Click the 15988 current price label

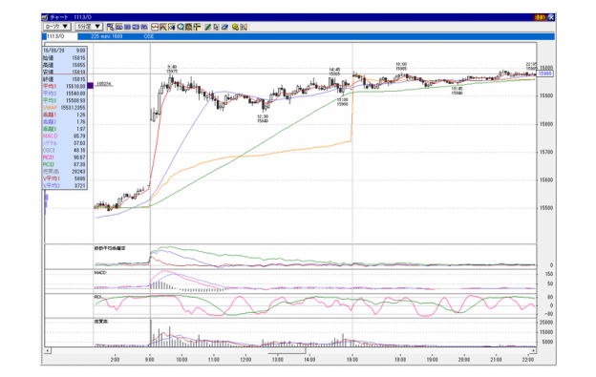point(545,73)
